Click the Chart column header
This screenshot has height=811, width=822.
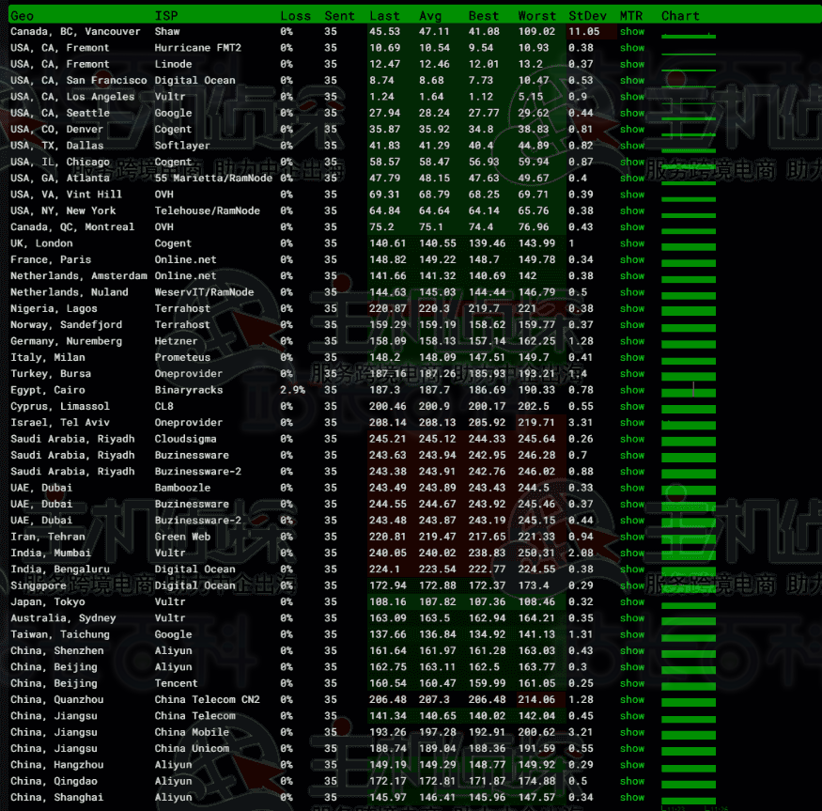[680, 16]
